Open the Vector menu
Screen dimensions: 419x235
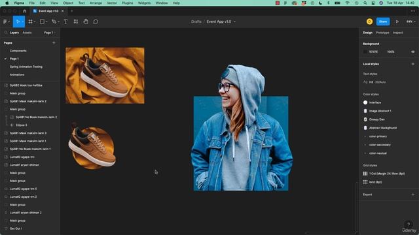pyautogui.click(x=112, y=3)
